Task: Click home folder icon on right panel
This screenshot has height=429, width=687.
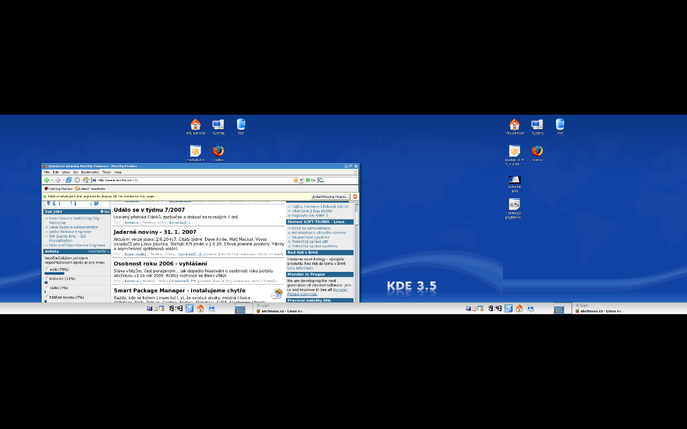Action: point(519,308)
